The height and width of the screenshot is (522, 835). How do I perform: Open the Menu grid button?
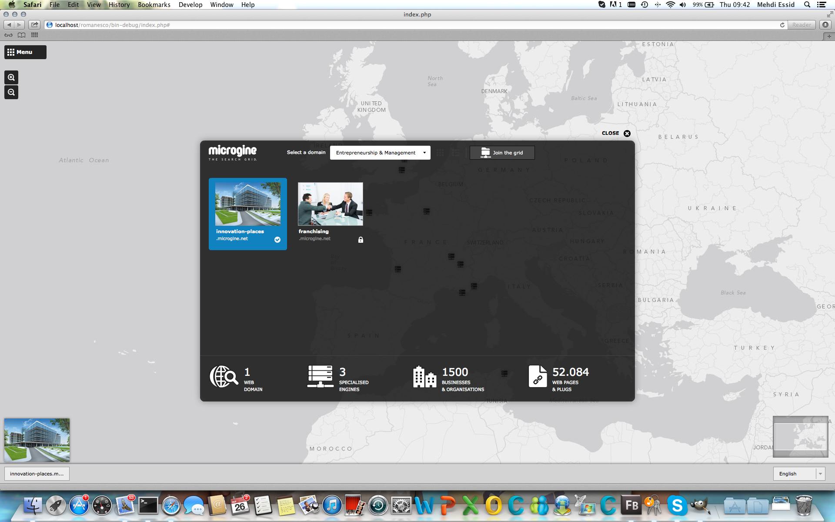(x=25, y=52)
